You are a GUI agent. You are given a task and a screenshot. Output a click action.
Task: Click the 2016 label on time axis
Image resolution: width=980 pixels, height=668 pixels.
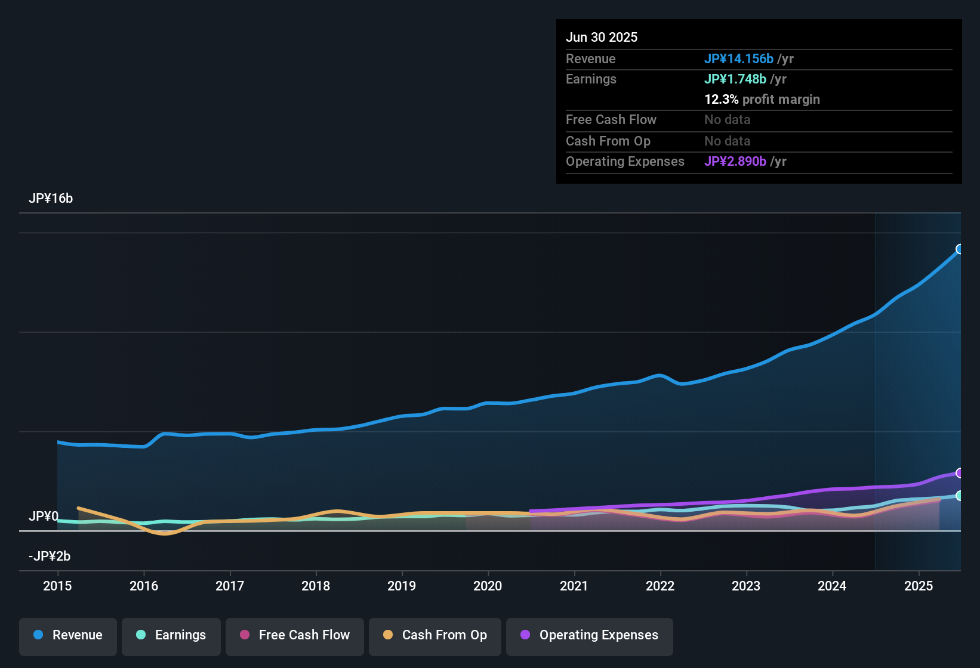[144, 586]
